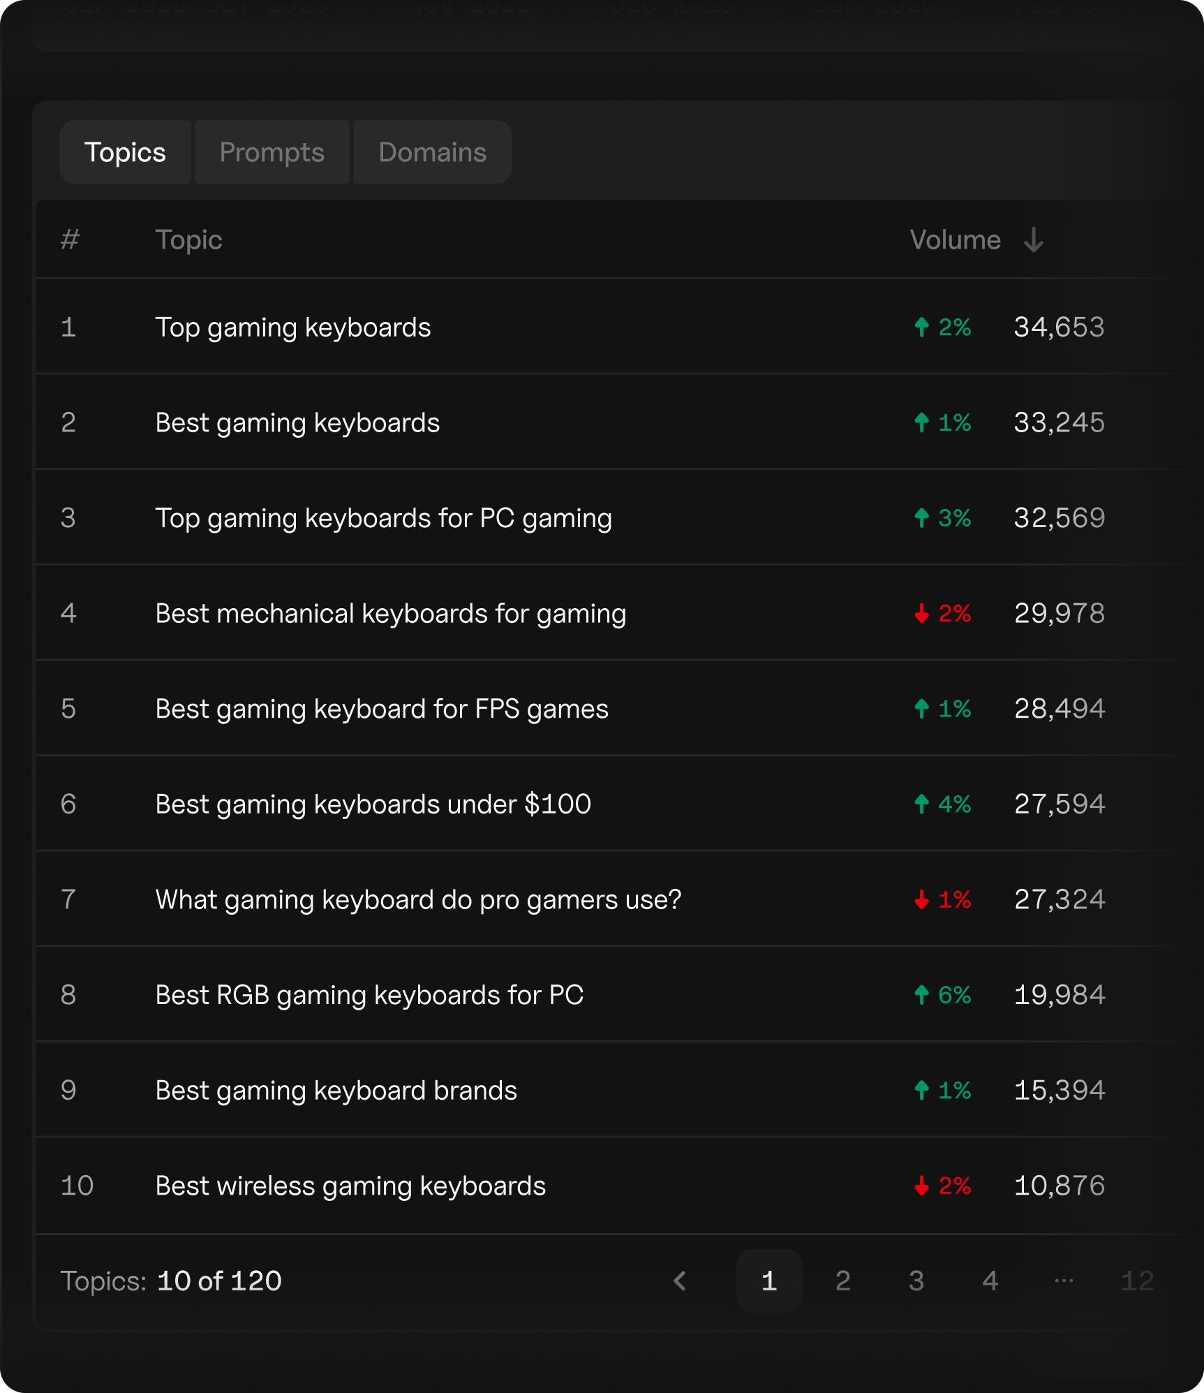Click green up arrow for Top gaming keyboards
This screenshot has width=1204, height=1393.
pyautogui.click(x=921, y=327)
